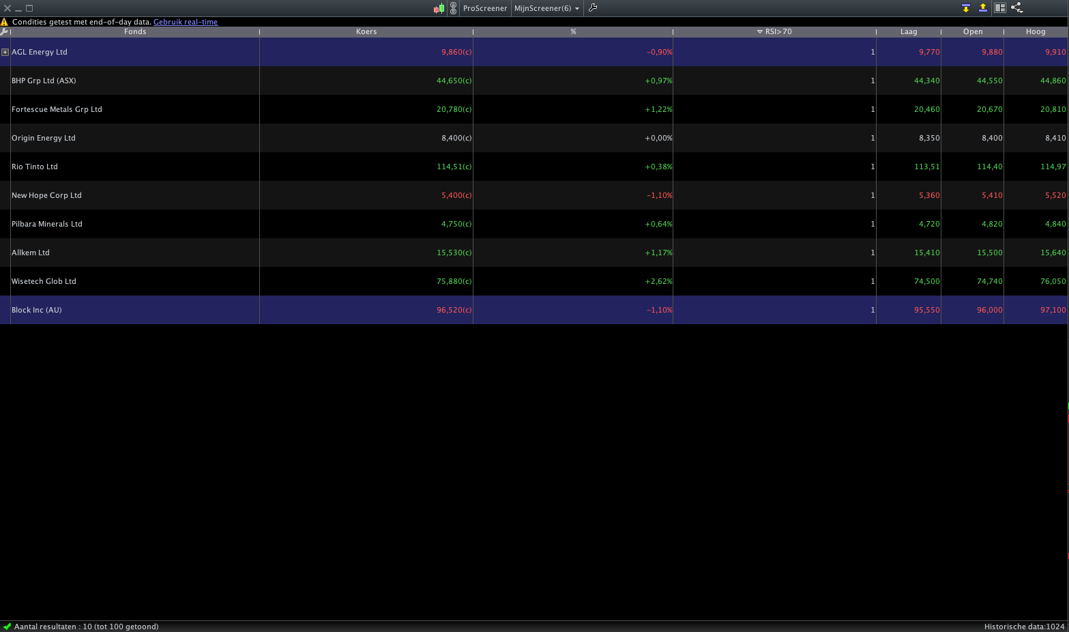Open the MijnScreener(6) dropdown

[546, 8]
